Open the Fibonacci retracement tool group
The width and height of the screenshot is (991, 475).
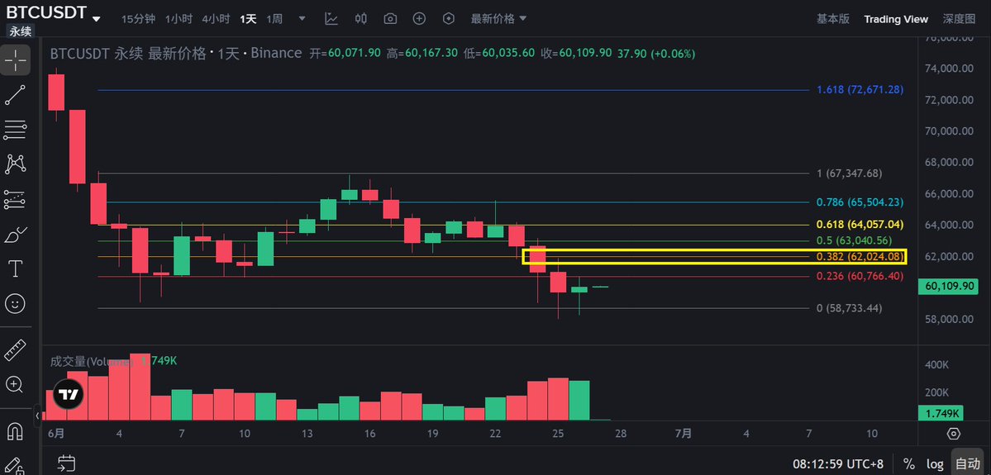(x=15, y=130)
